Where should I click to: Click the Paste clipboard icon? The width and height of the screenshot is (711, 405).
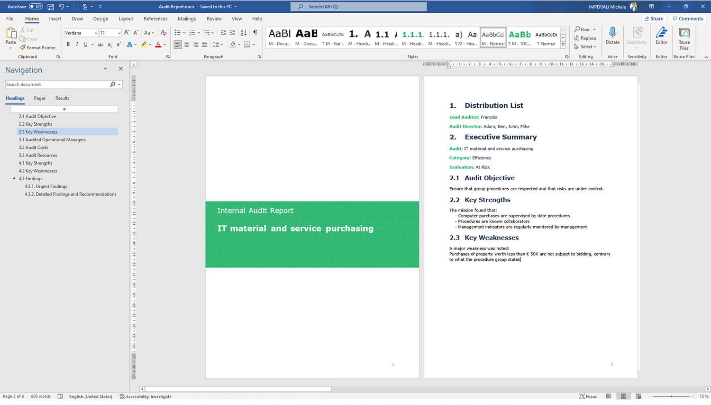pos(10,33)
